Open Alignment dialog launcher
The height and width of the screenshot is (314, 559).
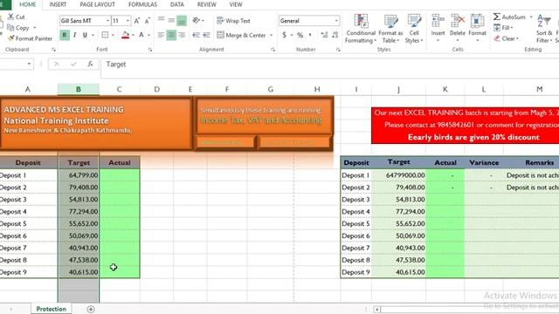[x=273, y=50]
